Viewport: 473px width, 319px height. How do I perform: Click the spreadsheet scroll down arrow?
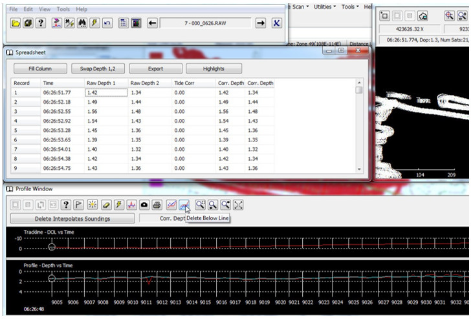[359, 169]
